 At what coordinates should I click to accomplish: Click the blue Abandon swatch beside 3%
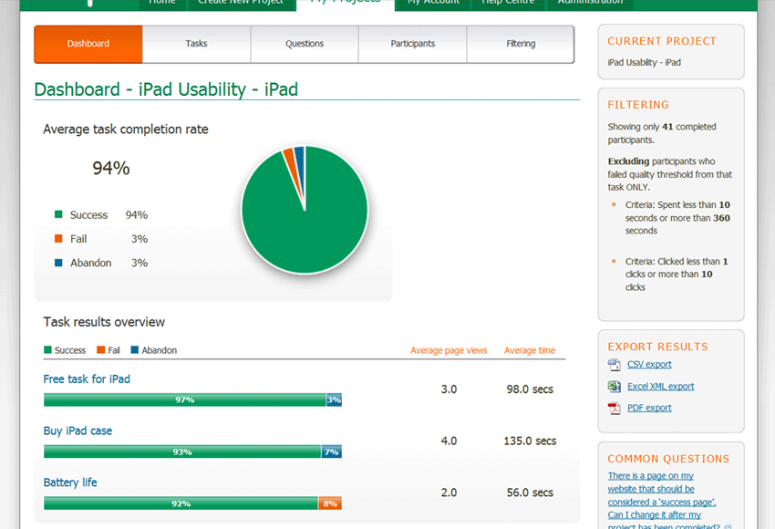(58, 262)
